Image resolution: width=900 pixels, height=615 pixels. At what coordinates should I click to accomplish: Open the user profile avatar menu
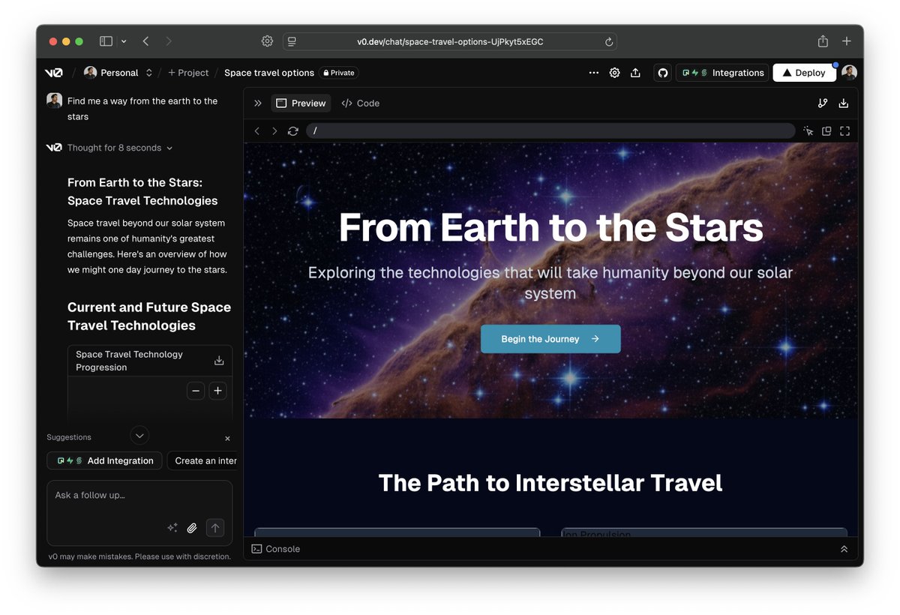tap(849, 73)
